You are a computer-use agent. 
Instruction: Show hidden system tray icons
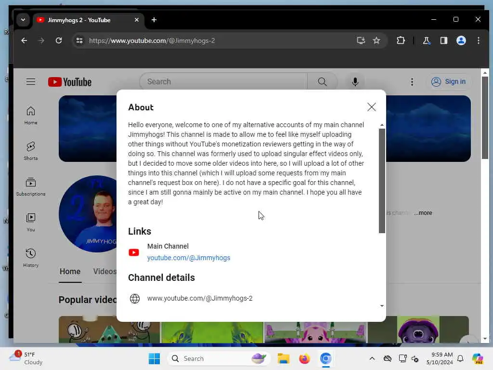(372, 358)
